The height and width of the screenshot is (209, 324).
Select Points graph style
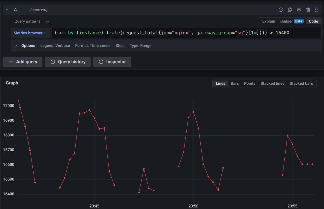[x=250, y=83]
